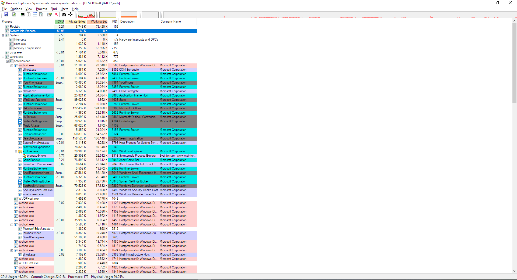Select smss.exe in the process list

tap(20, 44)
